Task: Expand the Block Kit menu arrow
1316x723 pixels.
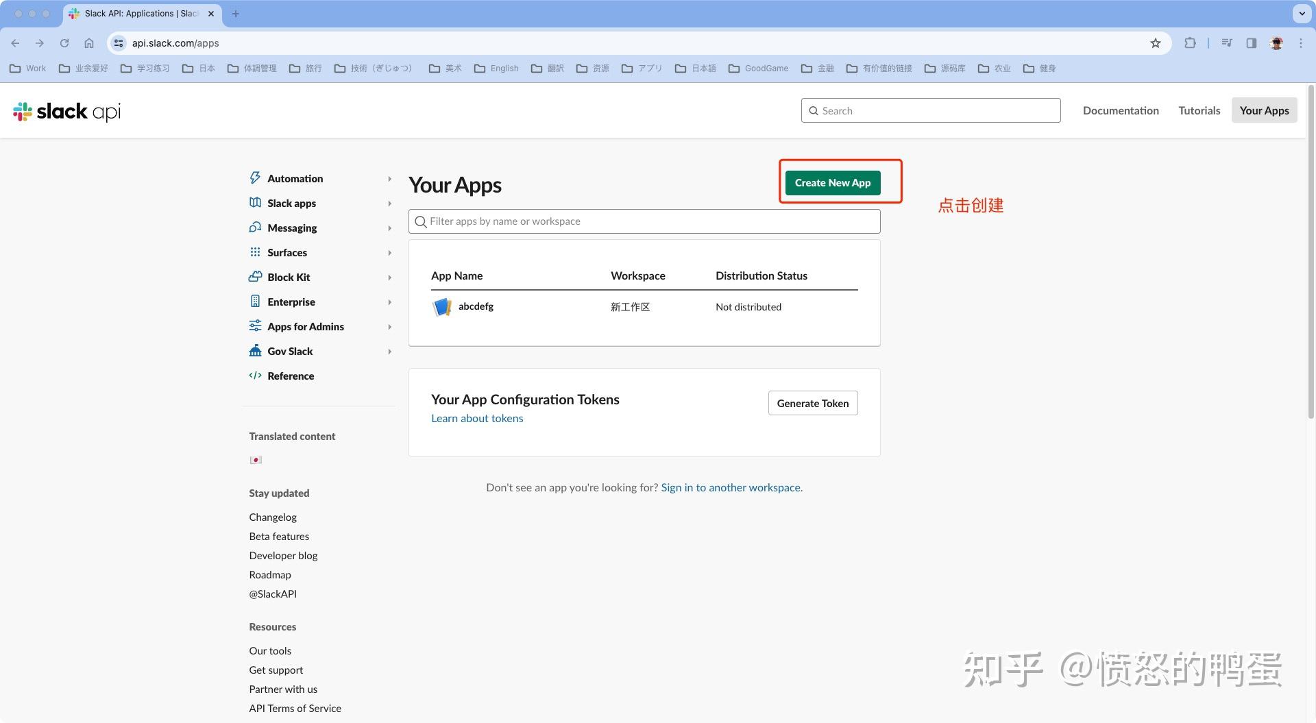Action: click(389, 278)
